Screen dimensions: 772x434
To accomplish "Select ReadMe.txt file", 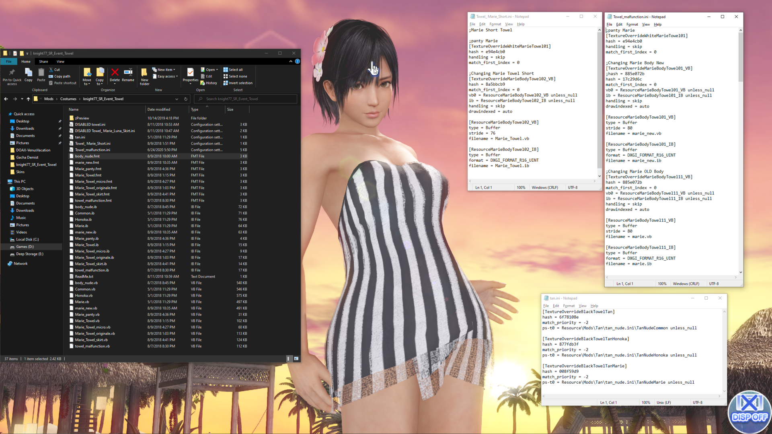I will (84, 277).
